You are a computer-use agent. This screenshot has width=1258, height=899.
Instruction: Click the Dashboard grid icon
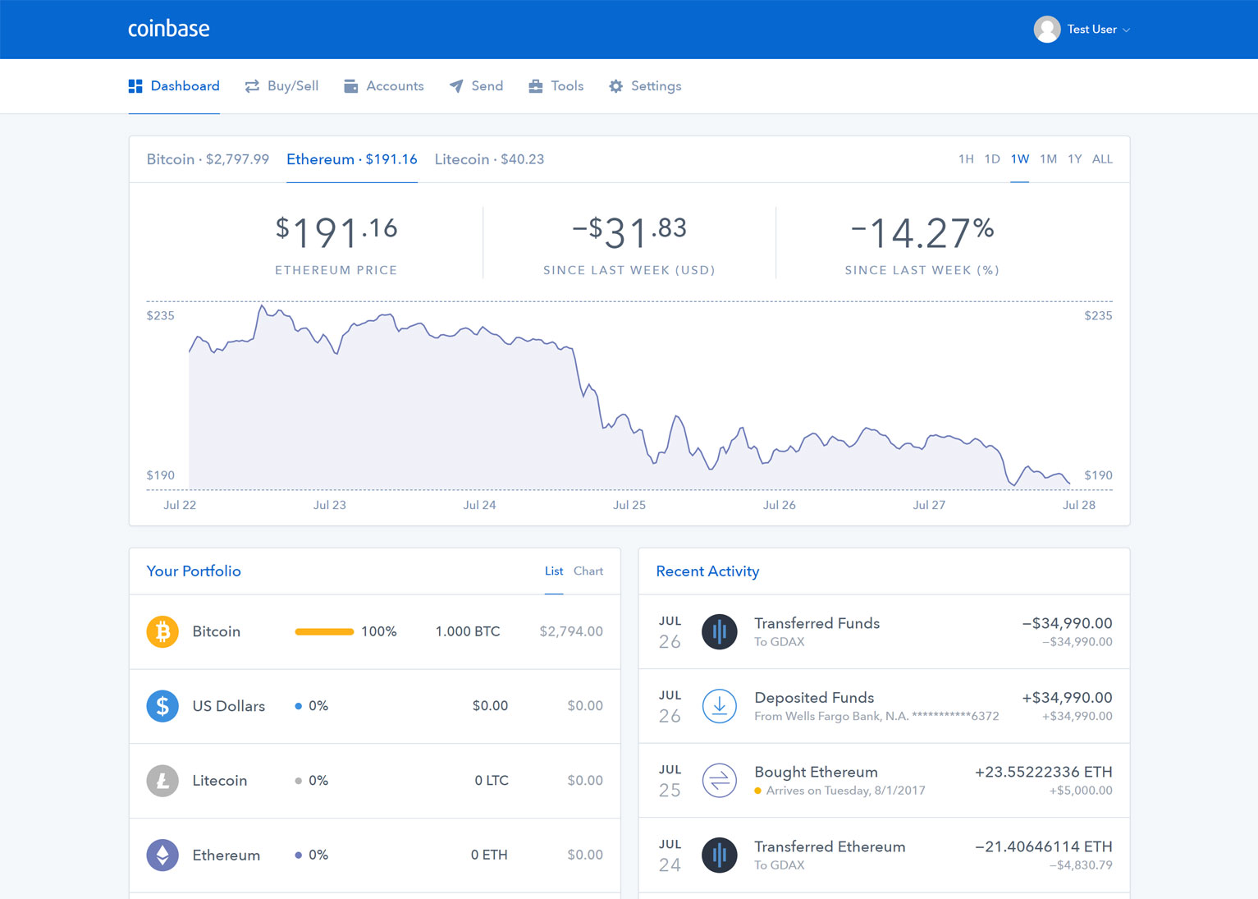[x=135, y=86]
